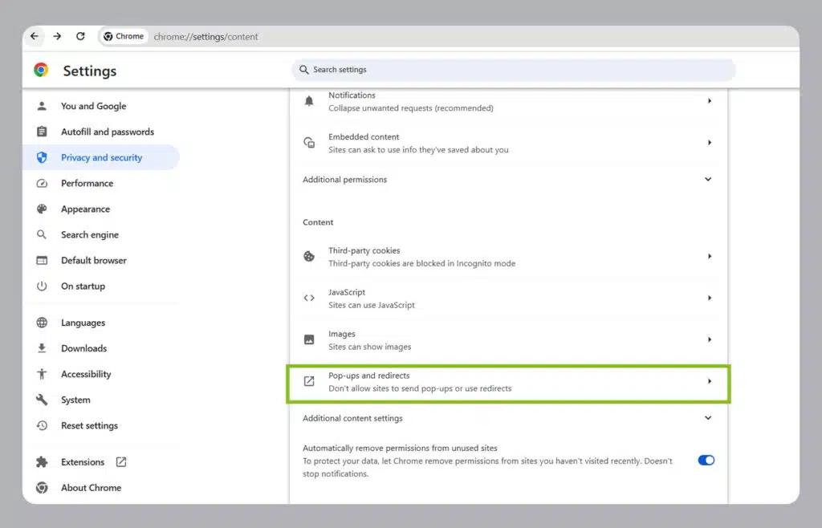
Task: Click the sidebar Search engine magnifier icon
Action: point(42,234)
